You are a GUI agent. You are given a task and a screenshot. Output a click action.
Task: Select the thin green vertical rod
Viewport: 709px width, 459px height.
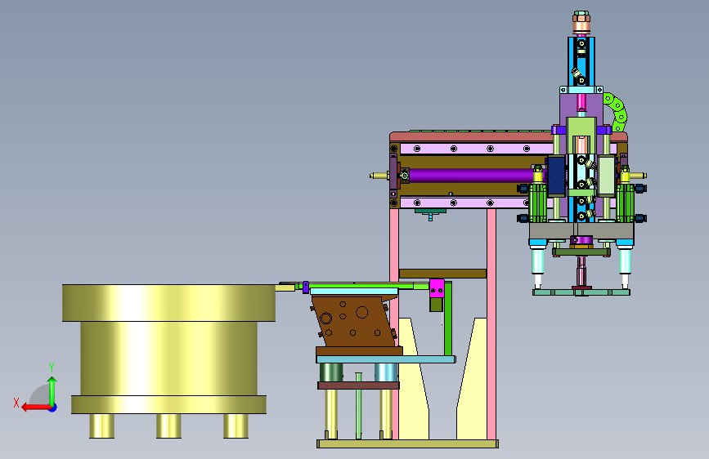[358, 405]
